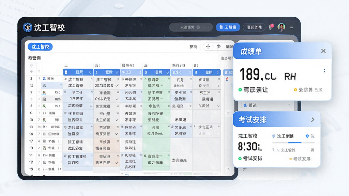The image size is (349, 196).
Task: Expand the 考试安排 card with its chevron
Action: click(x=313, y=120)
